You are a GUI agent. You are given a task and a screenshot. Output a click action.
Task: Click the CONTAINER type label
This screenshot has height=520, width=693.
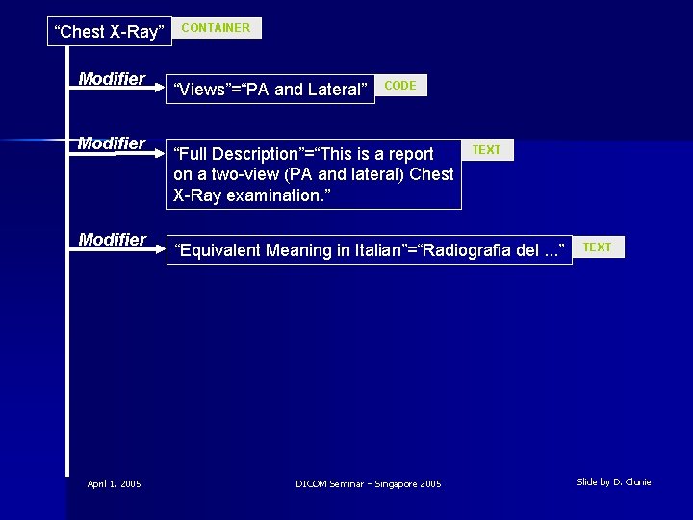tap(217, 28)
